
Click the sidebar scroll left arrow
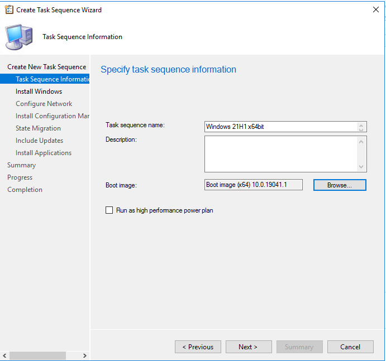pyautogui.click(x=4, y=355)
